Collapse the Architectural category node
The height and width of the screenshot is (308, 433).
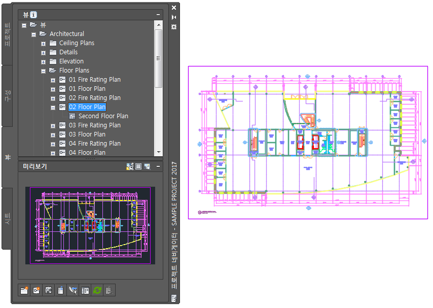tap(33, 35)
